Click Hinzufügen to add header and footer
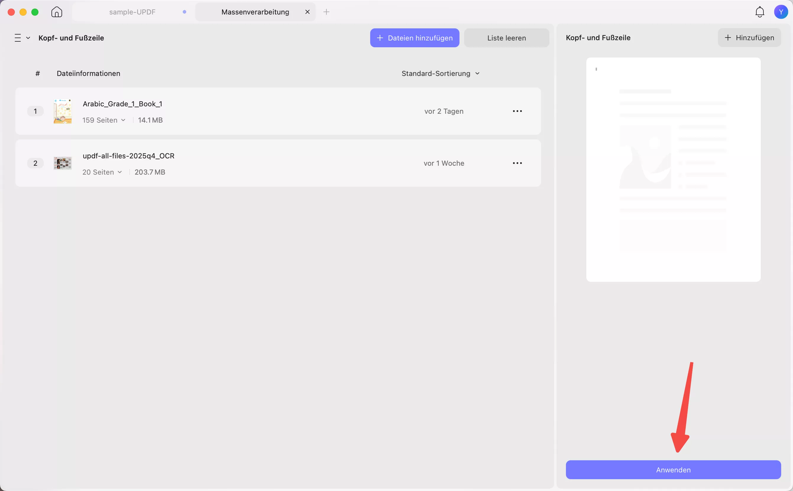This screenshot has height=491, width=793. click(x=749, y=38)
